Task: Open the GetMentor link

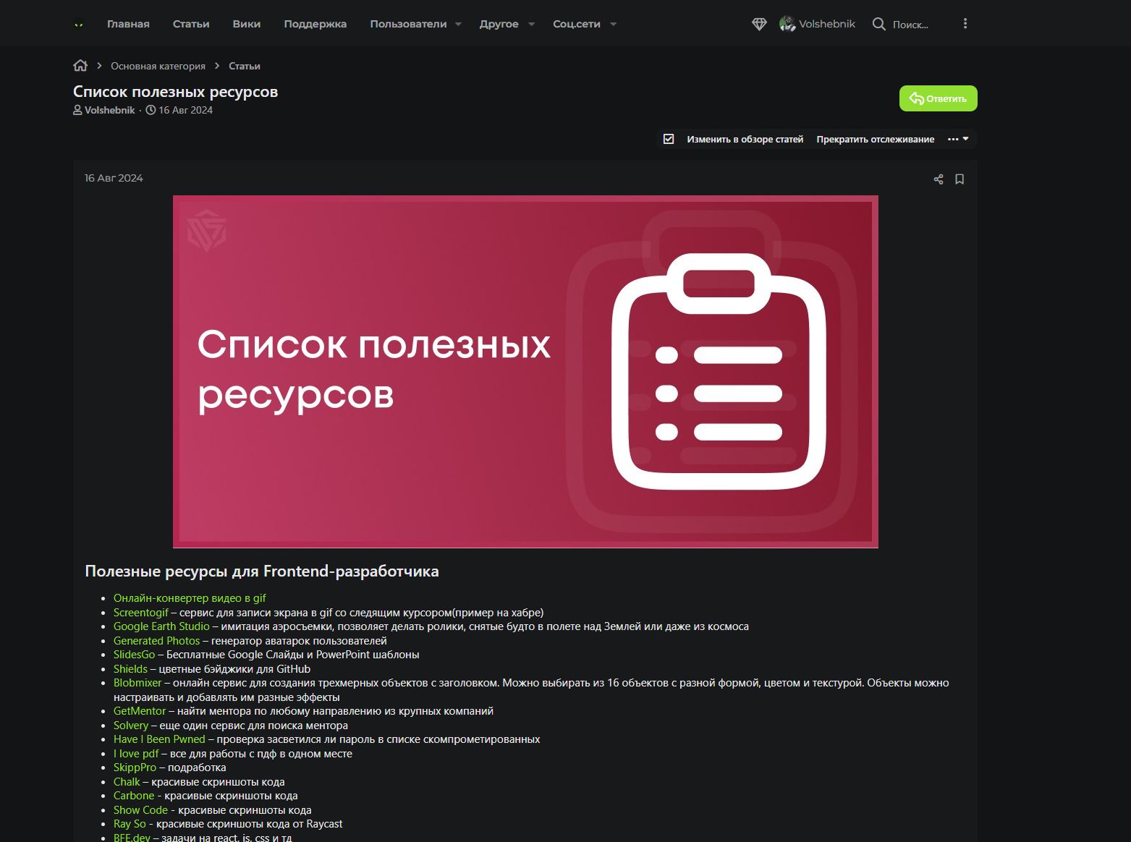Action: click(140, 711)
